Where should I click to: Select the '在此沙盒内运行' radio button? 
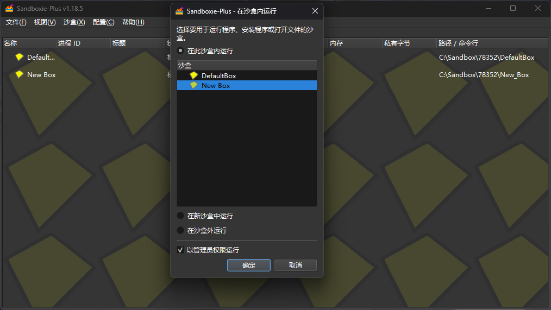pos(180,50)
